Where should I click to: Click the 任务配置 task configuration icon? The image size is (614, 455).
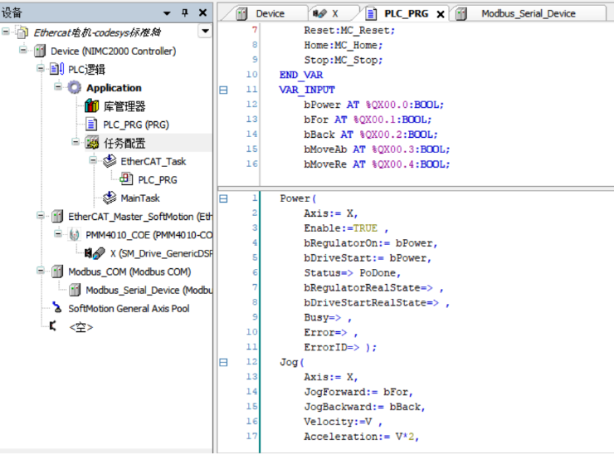[x=92, y=143]
